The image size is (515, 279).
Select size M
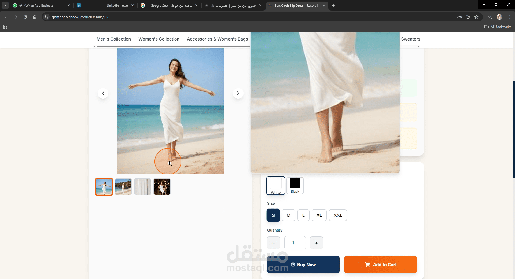(289, 215)
